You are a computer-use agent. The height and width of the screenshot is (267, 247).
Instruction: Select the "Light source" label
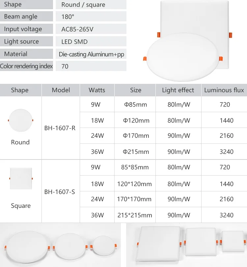[21, 41]
